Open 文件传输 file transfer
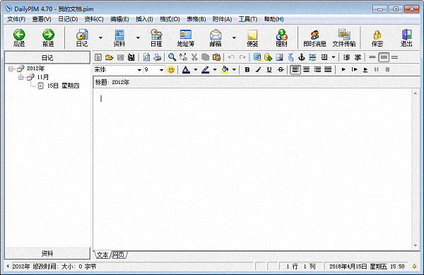Viewport: 424px width, 275px height. click(344, 37)
